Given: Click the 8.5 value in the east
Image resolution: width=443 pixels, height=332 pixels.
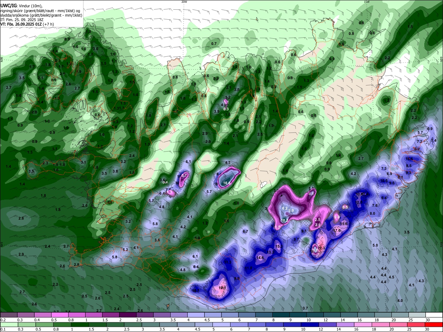Looking at the screenshot, I should (x=409, y=166).
